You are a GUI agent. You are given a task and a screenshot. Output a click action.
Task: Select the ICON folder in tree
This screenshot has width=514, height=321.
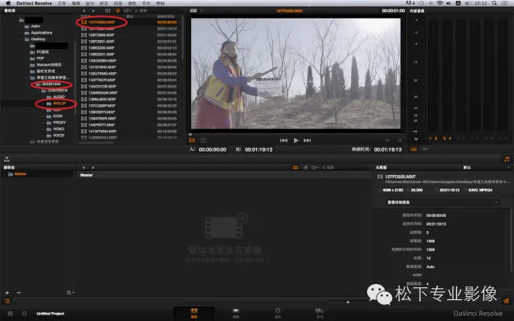point(57,116)
